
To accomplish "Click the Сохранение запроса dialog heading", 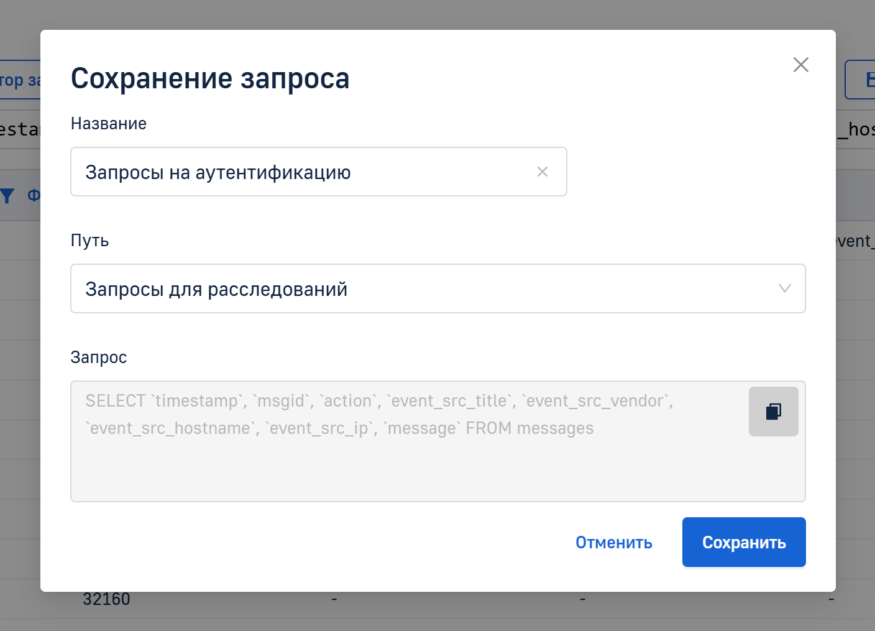I will (x=210, y=78).
